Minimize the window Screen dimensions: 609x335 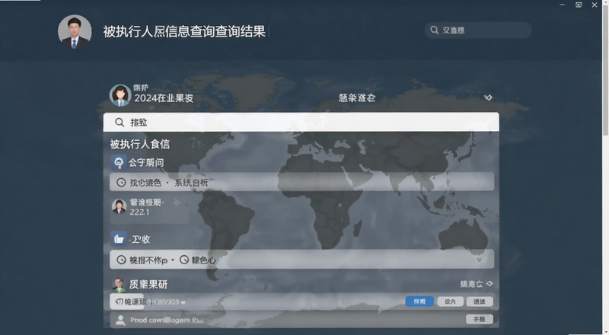[x=562, y=5]
